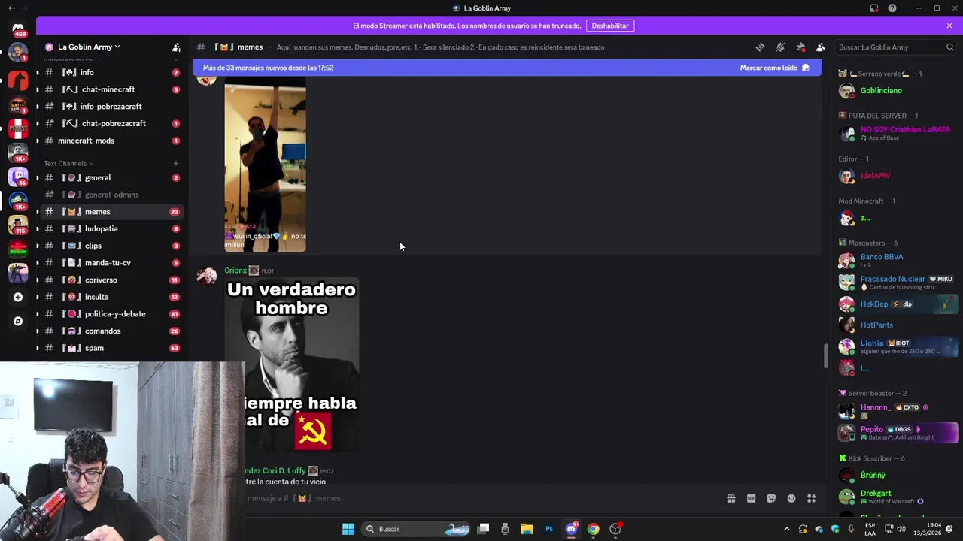Open the clips channel
The height and width of the screenshot is (541, 963).
110,246
